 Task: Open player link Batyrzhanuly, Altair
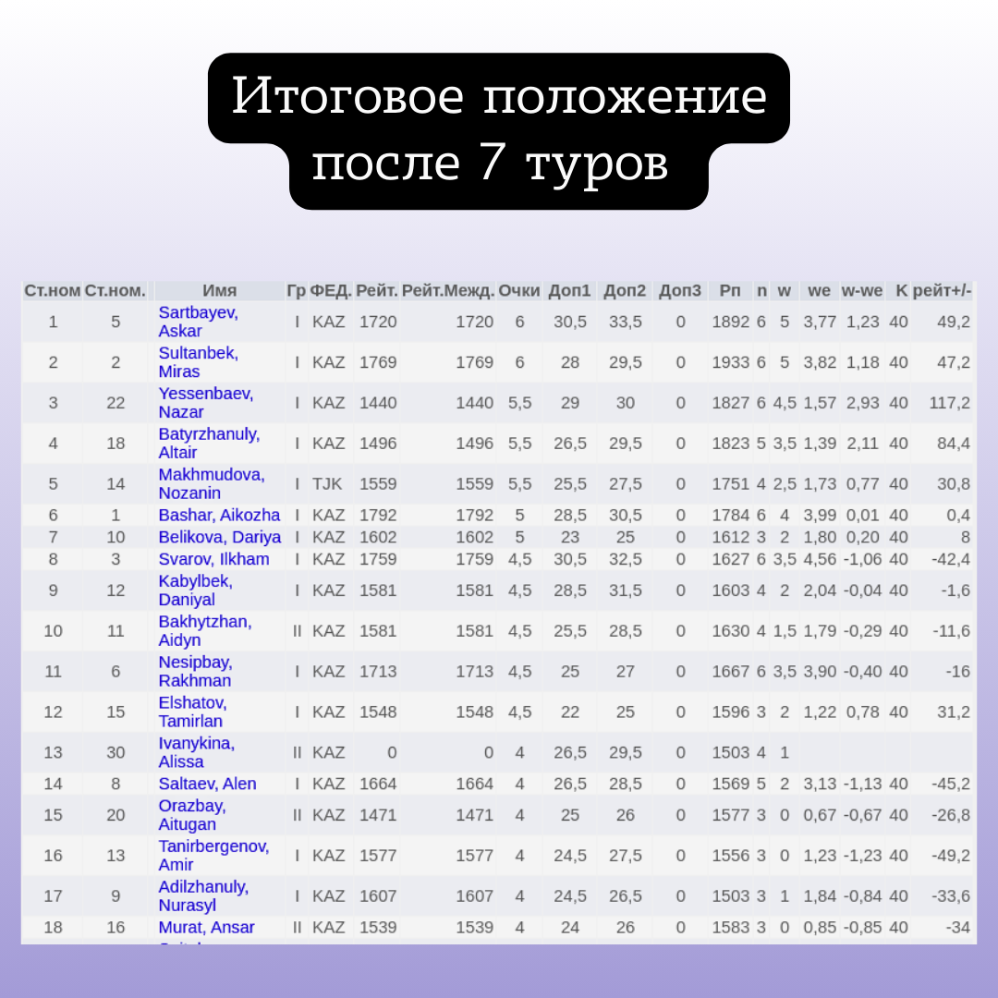pos(209,443)
